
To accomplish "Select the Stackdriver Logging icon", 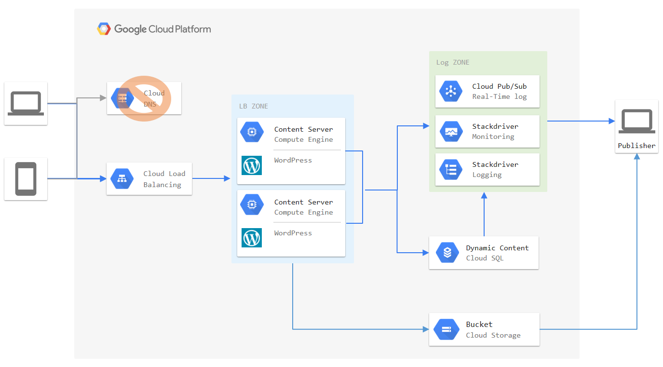I will point(451,169).
